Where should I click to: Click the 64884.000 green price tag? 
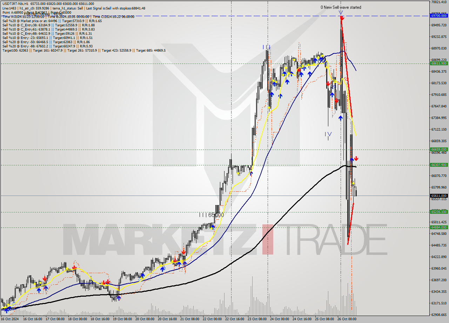[x=439, y=227]
